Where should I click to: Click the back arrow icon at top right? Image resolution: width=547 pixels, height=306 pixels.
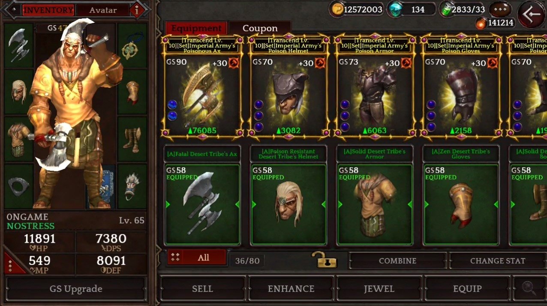[532, 14]
